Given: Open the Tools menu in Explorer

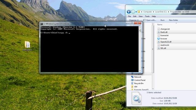Looking at the screenshot, I should click(x=147, y=16).
